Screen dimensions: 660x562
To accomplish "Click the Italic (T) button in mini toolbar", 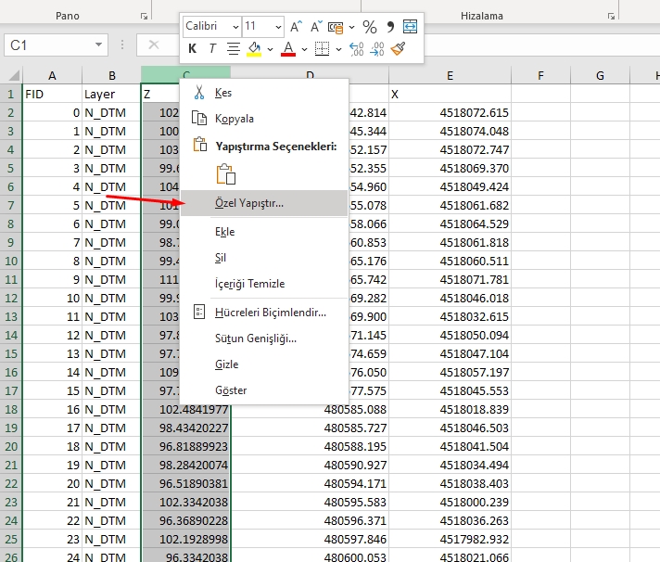I will pos(212,49).
